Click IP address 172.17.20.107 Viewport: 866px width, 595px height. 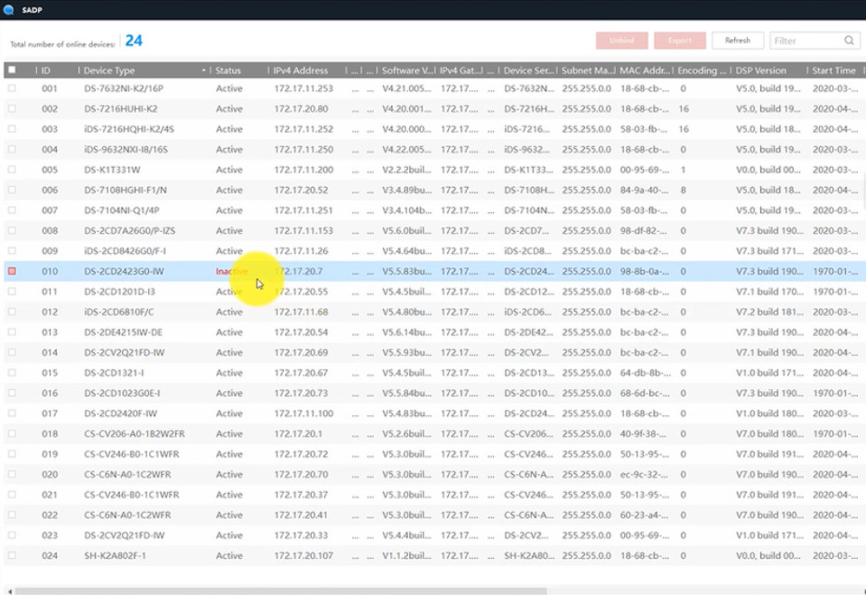point(303,555)
